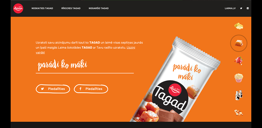Pick the popcorn flavor icon
The width and height of the screenshot is (262, 128).
[x=238, y=78]
